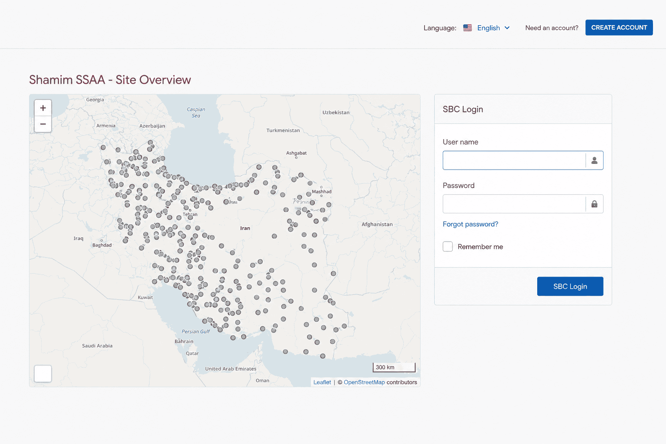Click the blank square map control button
Image resolution: width=666 pixels, height=444 pixels.
(43, 374)
